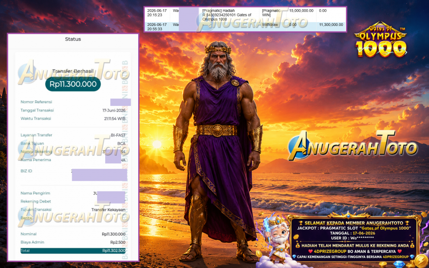This screenshot has width=429, height=268.
Task: Select the "Nama Penerima" label
Action: (36, 160)
